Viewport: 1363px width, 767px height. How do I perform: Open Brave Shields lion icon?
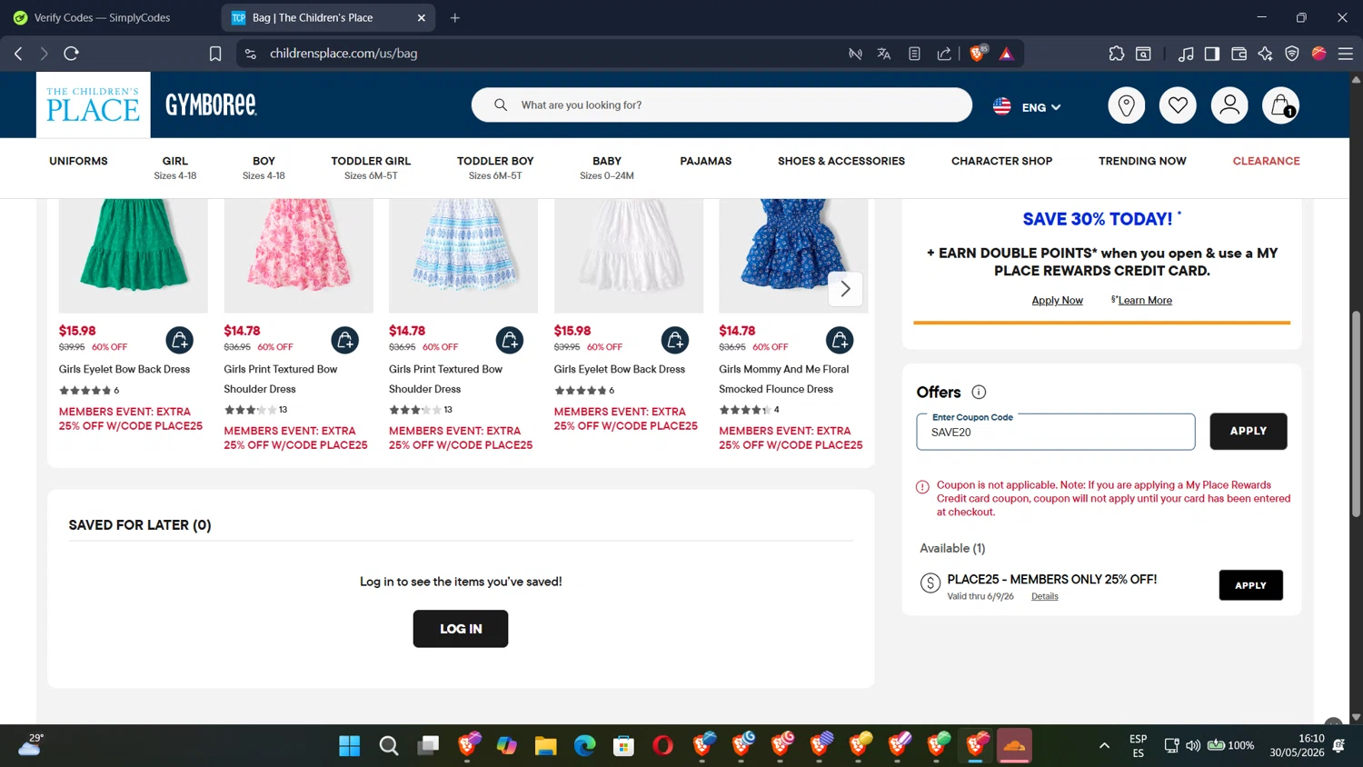pyautogui.click(x=978, y=54)
